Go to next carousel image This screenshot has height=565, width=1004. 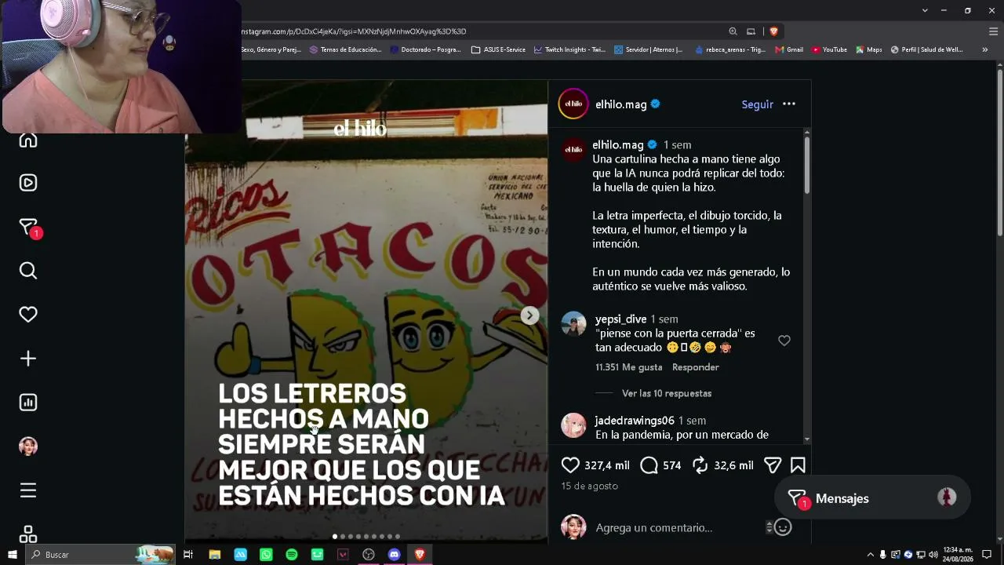coord(530,315)
